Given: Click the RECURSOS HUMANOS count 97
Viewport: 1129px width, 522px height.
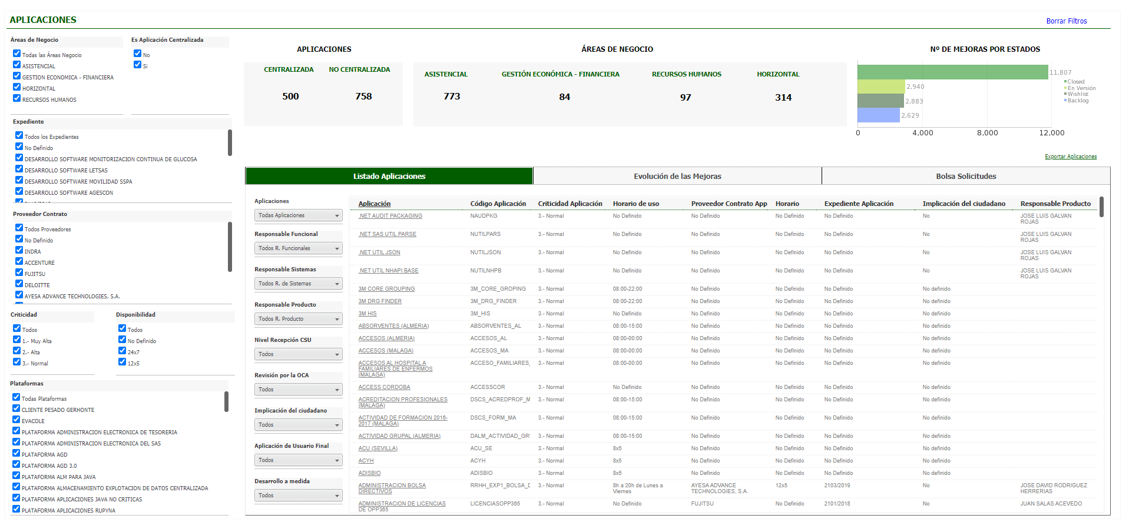Looking at the screenshot, I should click(686, 98).
